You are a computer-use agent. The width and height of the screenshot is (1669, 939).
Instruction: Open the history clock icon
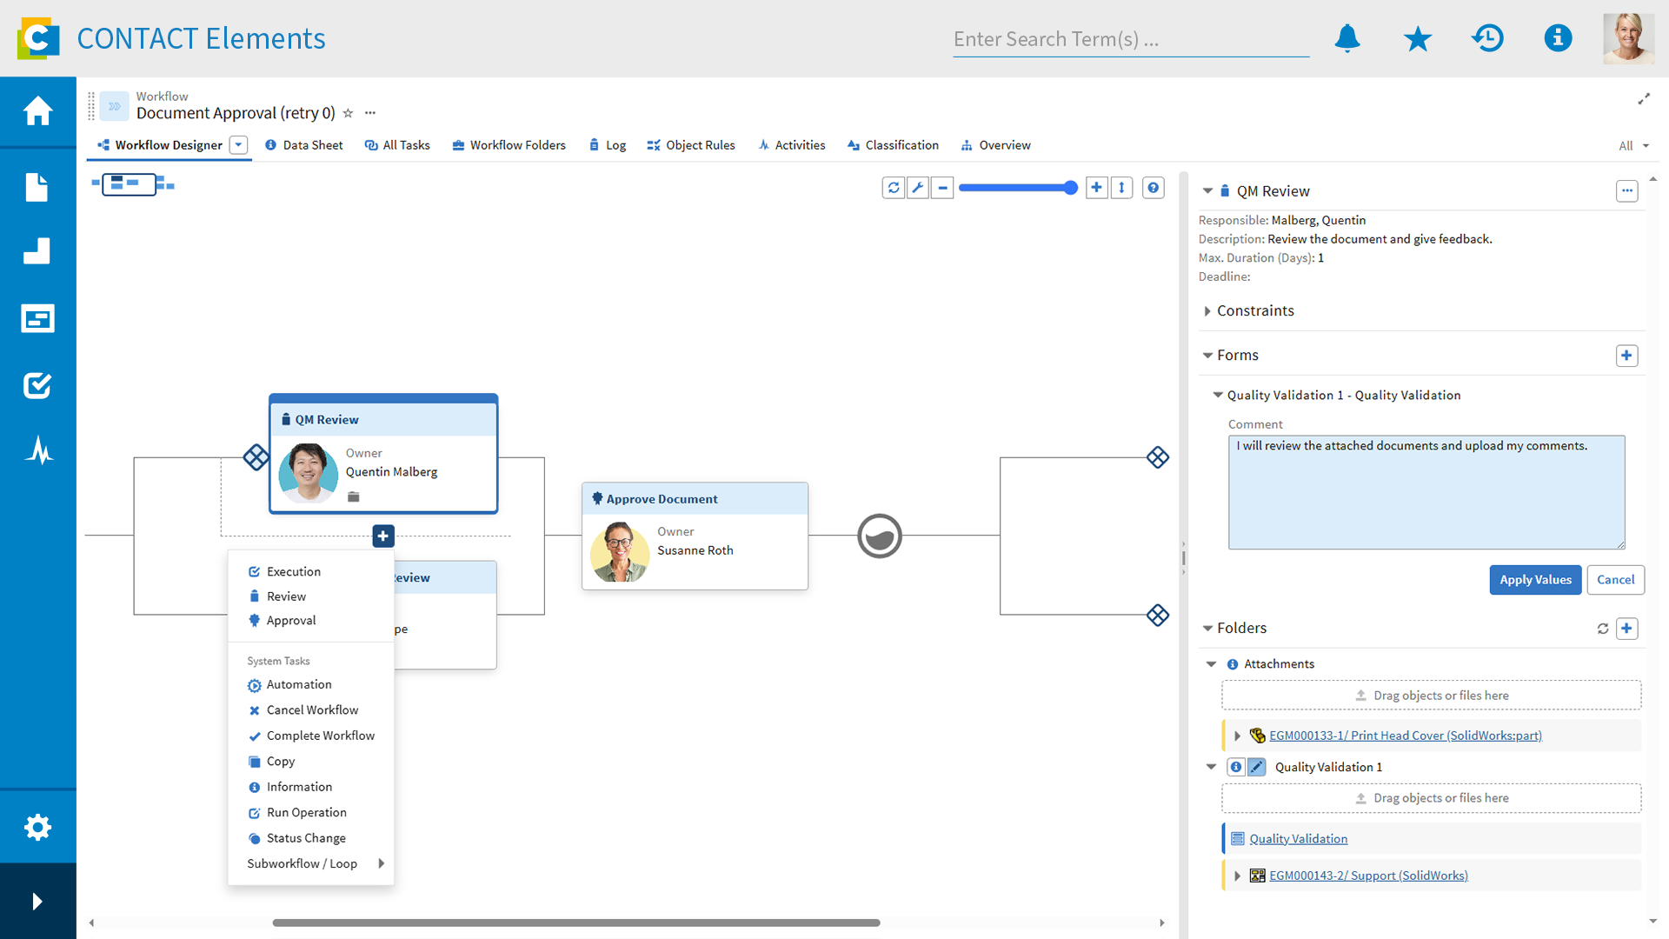1487,38
